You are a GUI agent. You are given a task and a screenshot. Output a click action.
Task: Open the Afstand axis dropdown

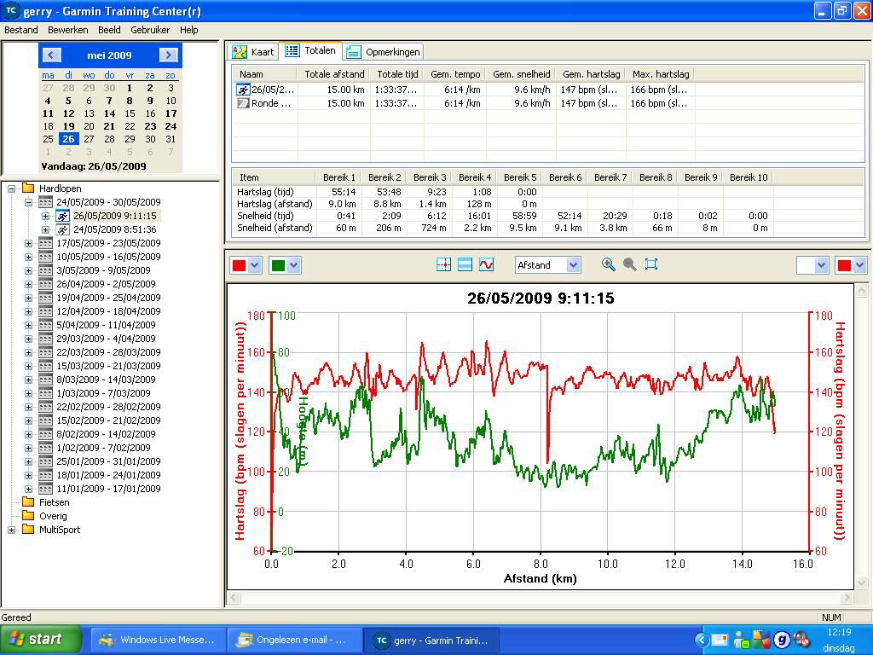574,265
